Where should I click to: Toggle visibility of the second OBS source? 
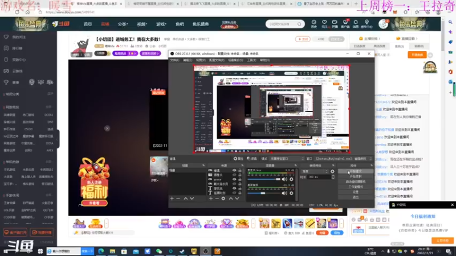tap(234, 175)
